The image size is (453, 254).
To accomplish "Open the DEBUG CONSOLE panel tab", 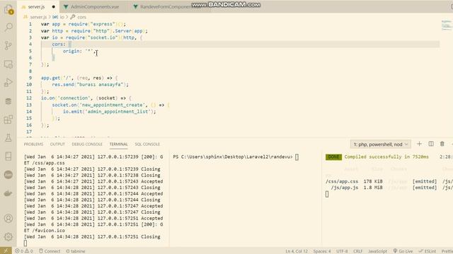I will (x=87, y=144).
